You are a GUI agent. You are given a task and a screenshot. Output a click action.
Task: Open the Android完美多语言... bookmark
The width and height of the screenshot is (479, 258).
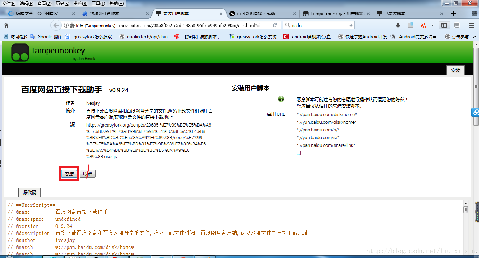(x=416, y=36)
